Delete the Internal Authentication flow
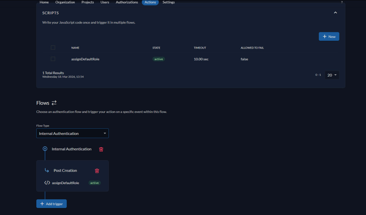This screenshot has height=215, width=366. 101,149
